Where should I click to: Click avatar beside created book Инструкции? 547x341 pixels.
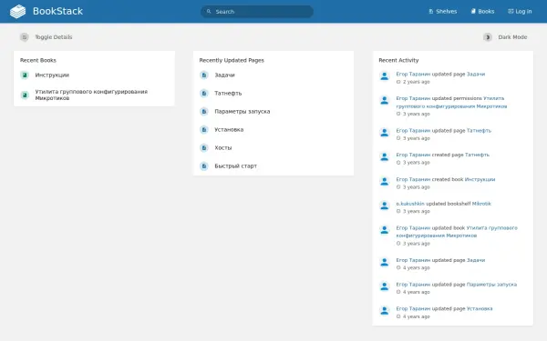tap(385, 181)
